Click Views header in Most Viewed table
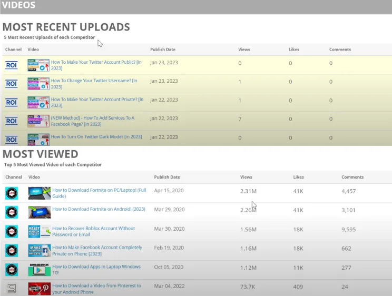Image resolution: width=392 pixels, height=296 pixels. [x=246, y=177]
